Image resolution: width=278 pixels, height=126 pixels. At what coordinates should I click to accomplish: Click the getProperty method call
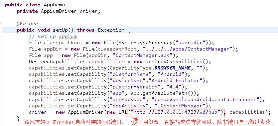(x=156, y=43)
